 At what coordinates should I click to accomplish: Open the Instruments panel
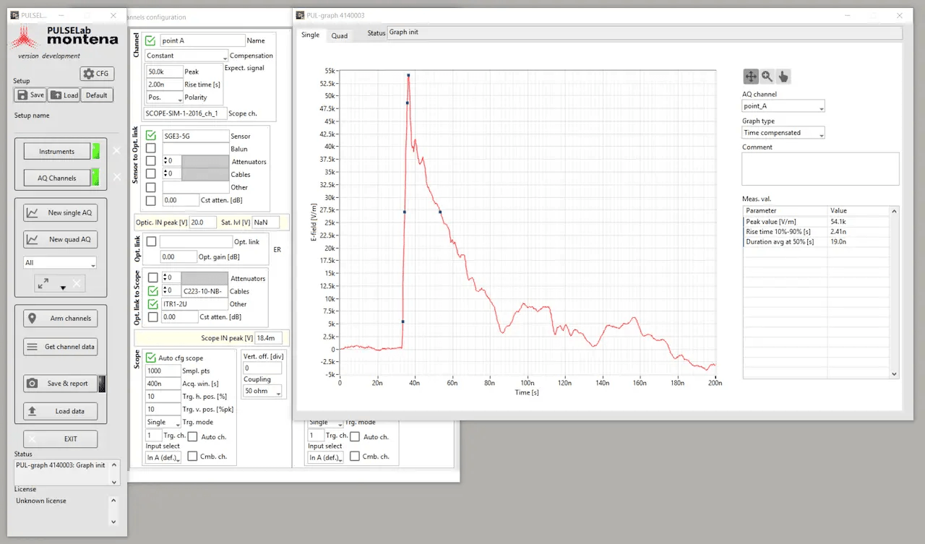[57, 152]
